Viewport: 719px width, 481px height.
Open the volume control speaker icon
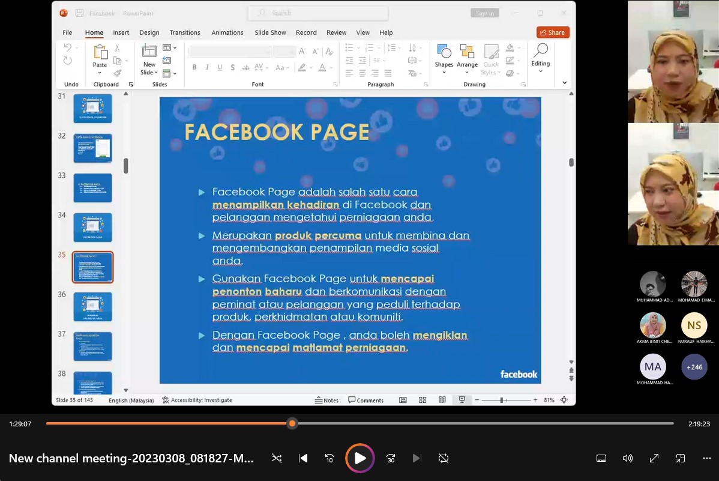(628, 458)
